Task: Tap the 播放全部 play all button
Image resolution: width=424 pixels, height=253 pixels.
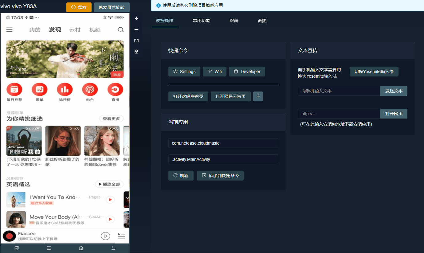Action: coord(109,184)
